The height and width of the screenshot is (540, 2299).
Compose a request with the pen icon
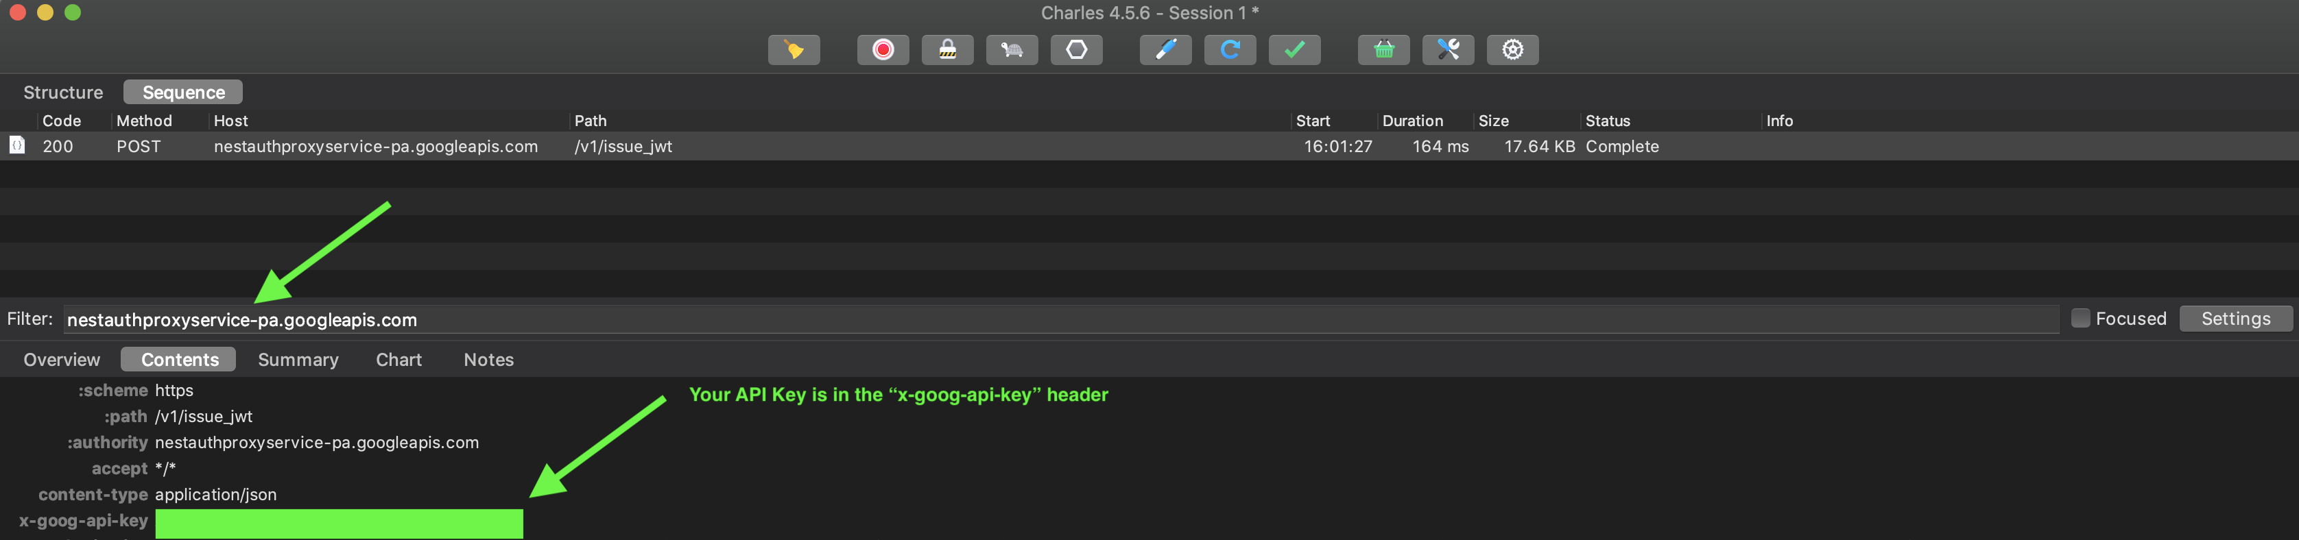[x=1165, y=50]
